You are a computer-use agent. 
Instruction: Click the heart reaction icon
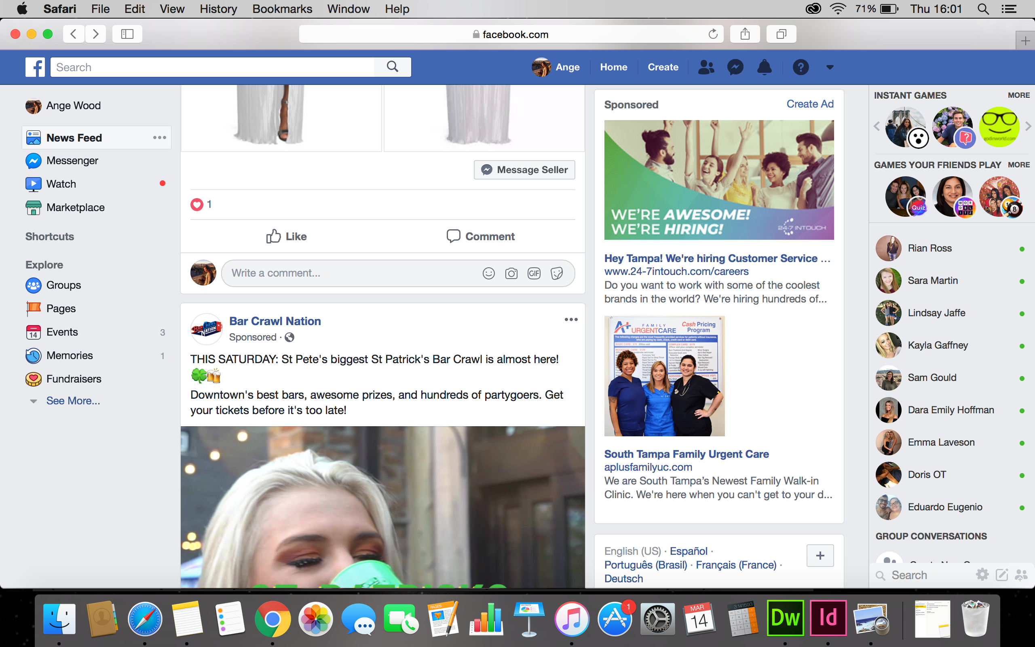click(x=197, y=205)
